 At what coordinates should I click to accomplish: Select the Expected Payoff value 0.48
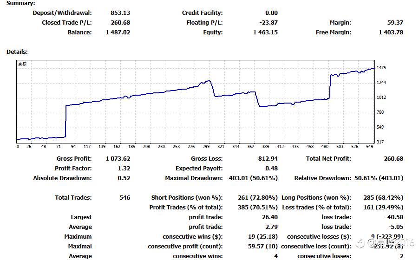271,169
